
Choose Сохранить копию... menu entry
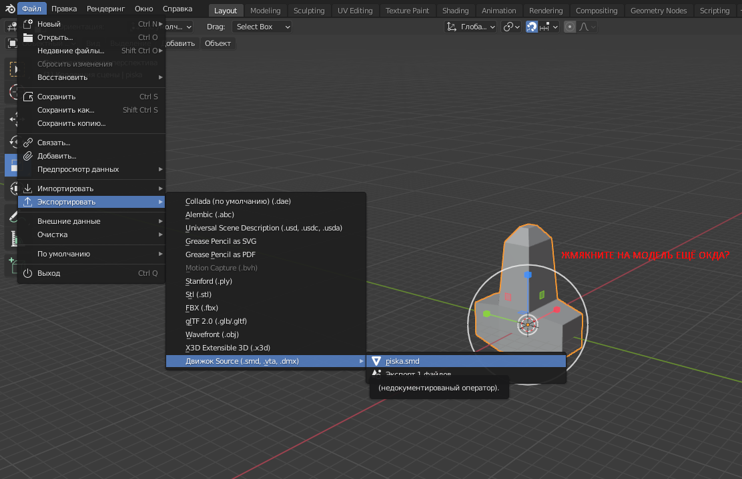click(x=91, y=123)
